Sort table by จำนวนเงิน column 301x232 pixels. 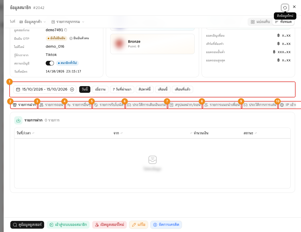click(191, 133)
